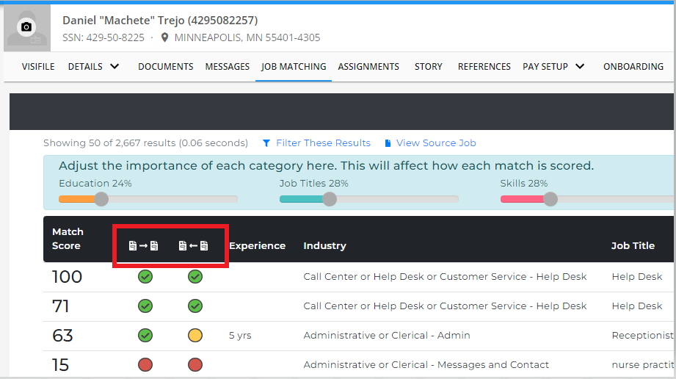This screenshot has height=379, width=676.
Task: Switch to the Onboarding tab
Action: 633,67
